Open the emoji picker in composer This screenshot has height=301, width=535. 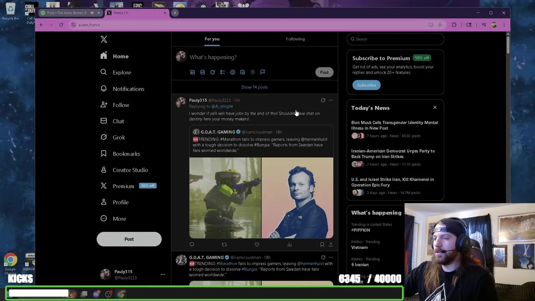[x=232, y=72]
